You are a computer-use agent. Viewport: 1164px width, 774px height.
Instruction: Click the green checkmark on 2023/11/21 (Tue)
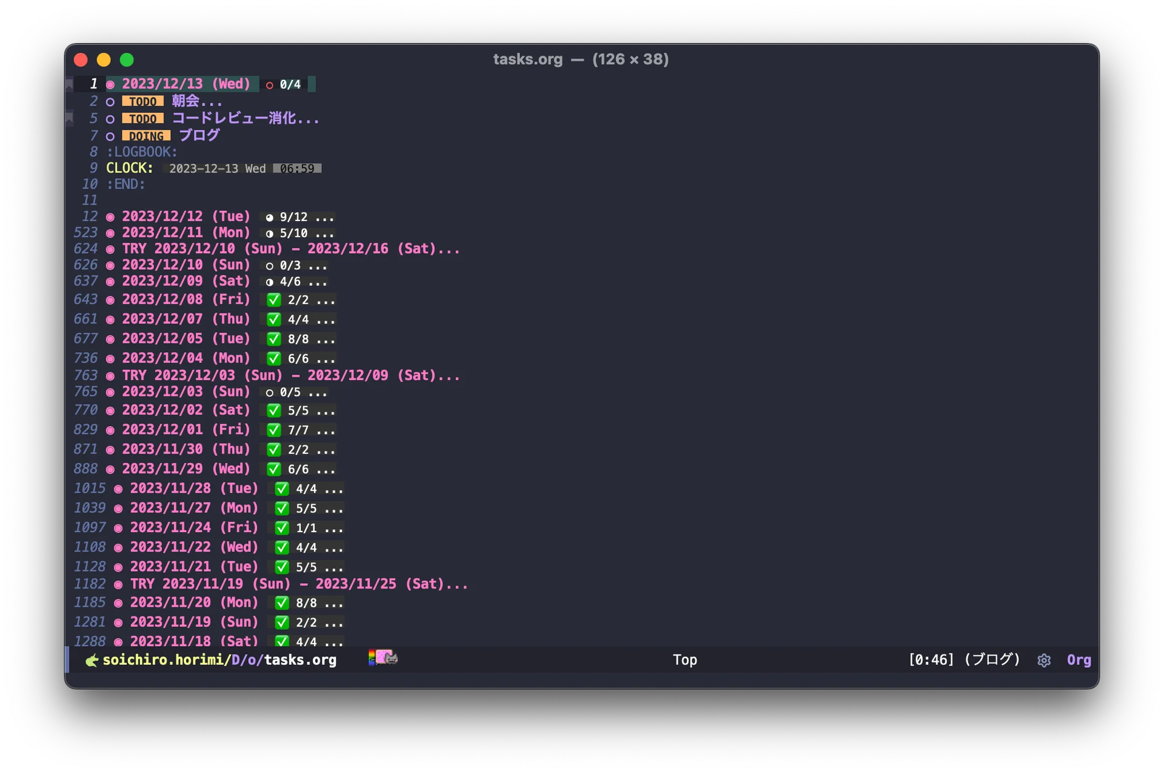(x=282, y=567)
